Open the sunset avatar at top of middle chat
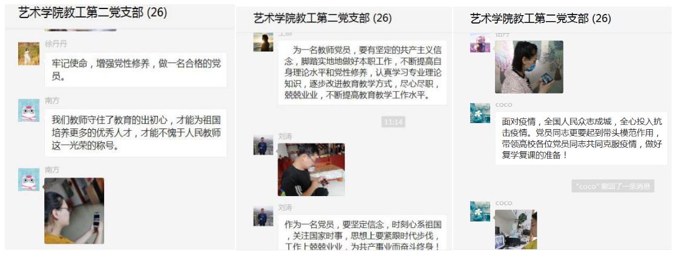 click(263, 42)
